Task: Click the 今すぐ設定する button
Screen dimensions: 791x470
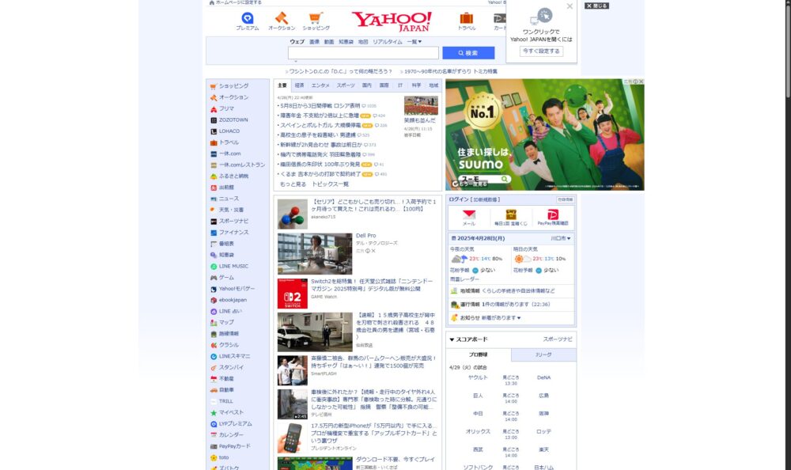Action: tap(541, 51)
